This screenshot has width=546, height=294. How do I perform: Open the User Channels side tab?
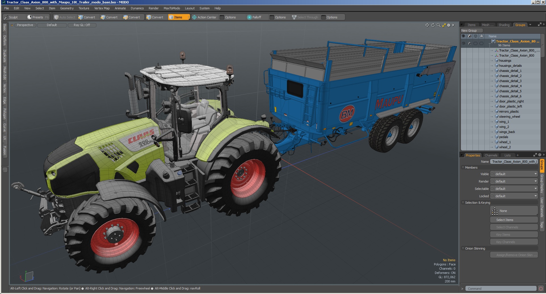coord(542,207)
